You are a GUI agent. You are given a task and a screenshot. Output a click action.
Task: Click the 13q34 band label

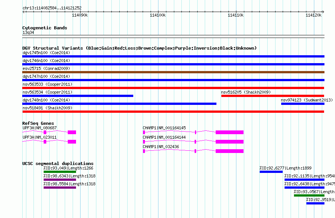pos(28,32)
